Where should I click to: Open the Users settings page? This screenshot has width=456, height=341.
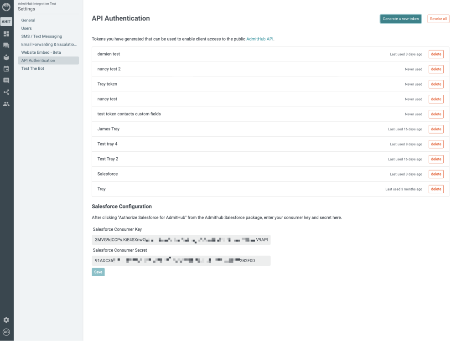pos(26,28)
